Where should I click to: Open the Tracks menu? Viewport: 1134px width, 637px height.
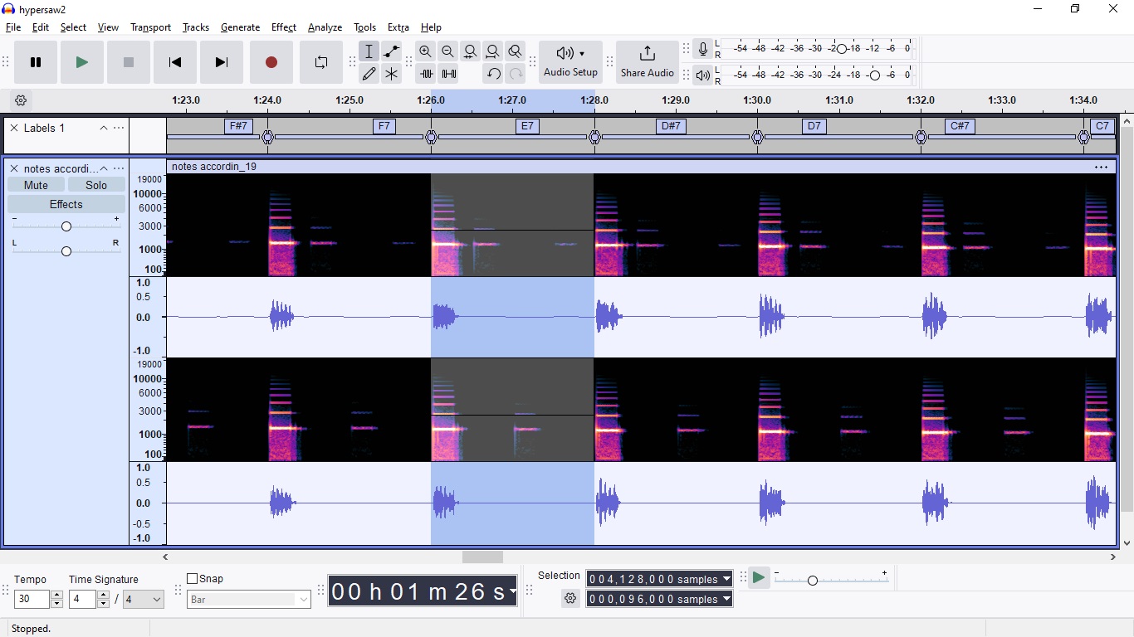pyautogui.click(x=196, y=27)
